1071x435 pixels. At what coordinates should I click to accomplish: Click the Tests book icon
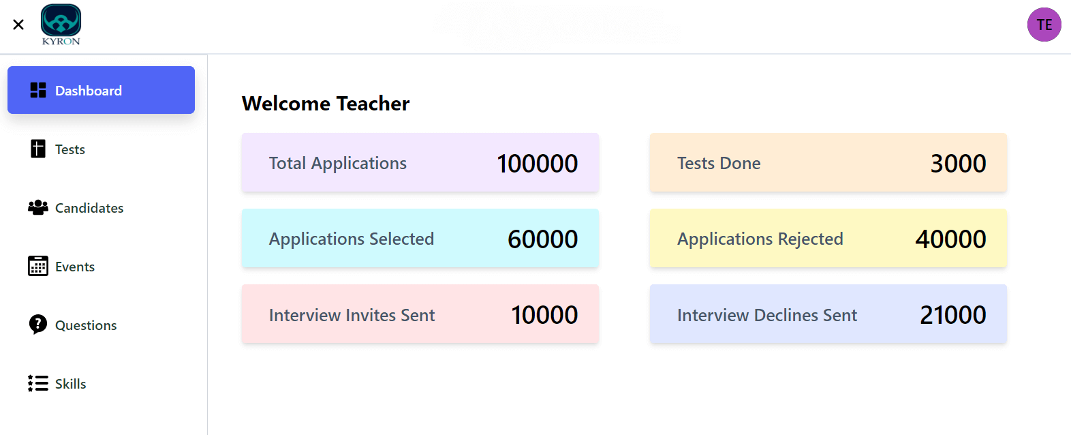point(38,149)
